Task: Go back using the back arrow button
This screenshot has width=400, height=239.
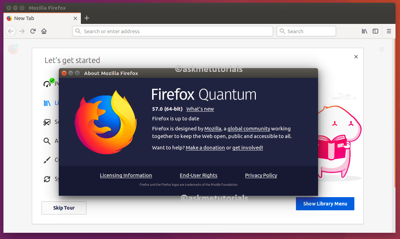Action: 11,31
